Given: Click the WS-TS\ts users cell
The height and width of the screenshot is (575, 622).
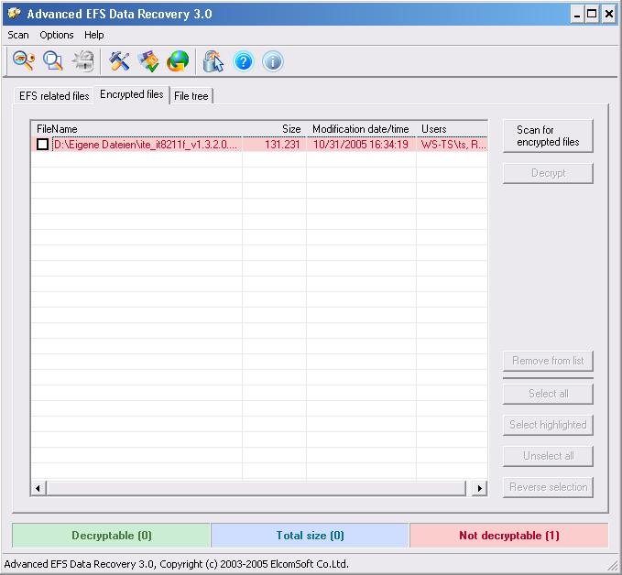Looking at the screenshot, I should [453, 145].
